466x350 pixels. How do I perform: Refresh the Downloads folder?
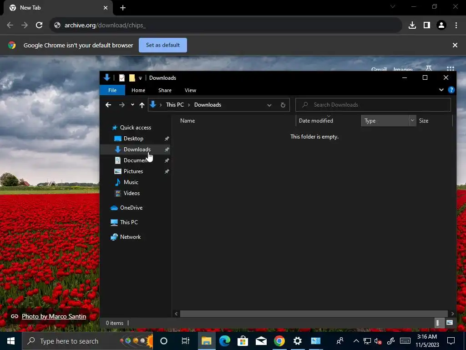[283, 105]
